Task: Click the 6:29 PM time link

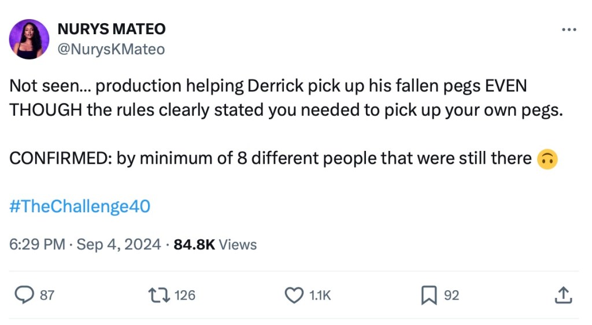Action: 37,245
